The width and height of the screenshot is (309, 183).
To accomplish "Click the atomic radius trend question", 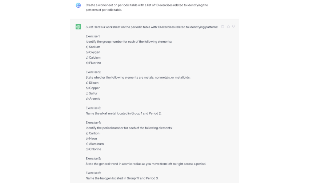I will tap(146, 164).
